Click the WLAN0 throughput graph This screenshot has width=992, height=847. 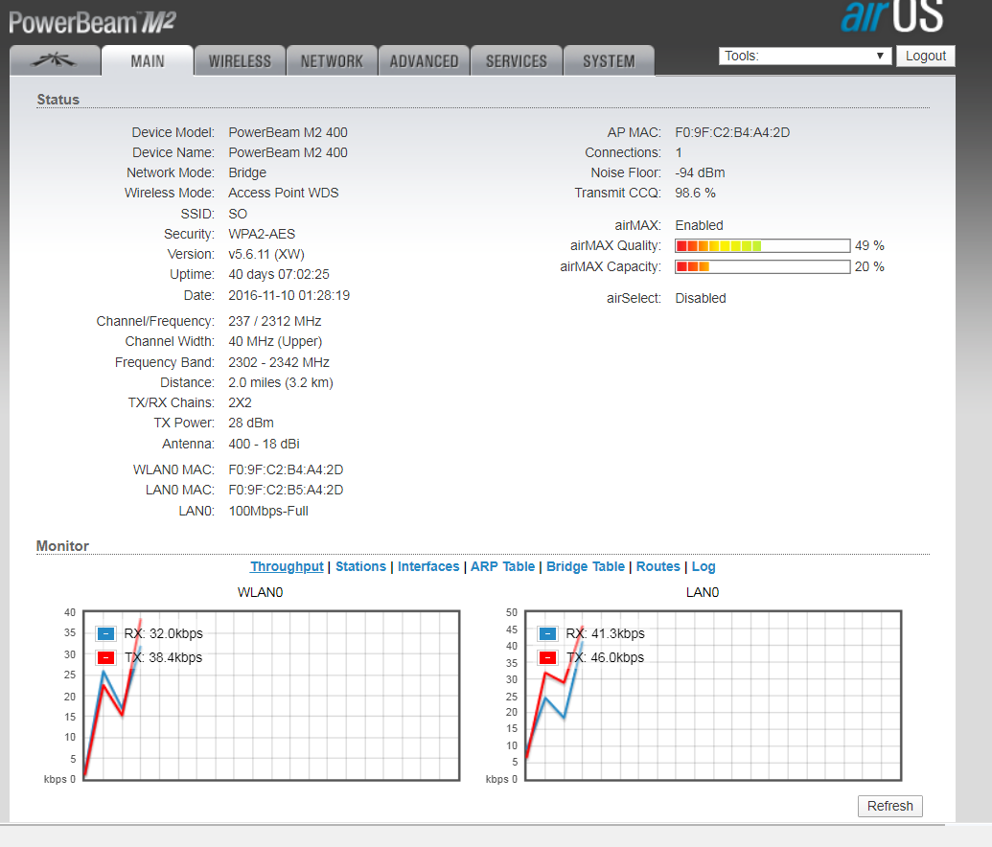pyautogui.click(x=271, y=696)
